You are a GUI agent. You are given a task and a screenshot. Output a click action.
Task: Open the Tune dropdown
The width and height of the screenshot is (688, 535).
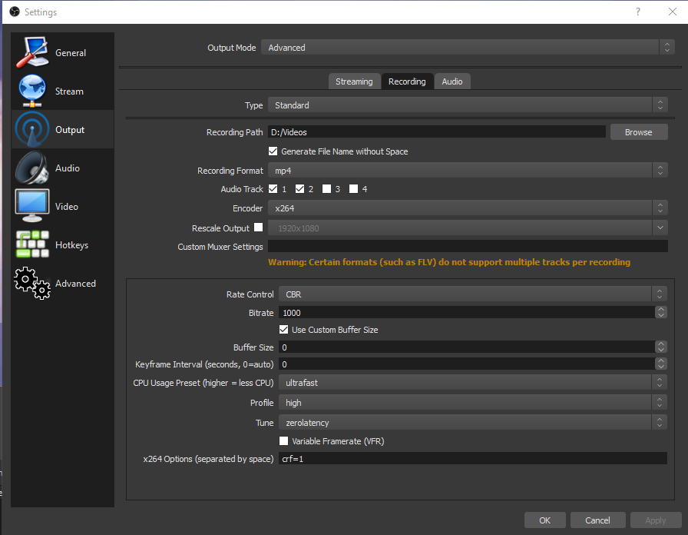coord(472,423)
